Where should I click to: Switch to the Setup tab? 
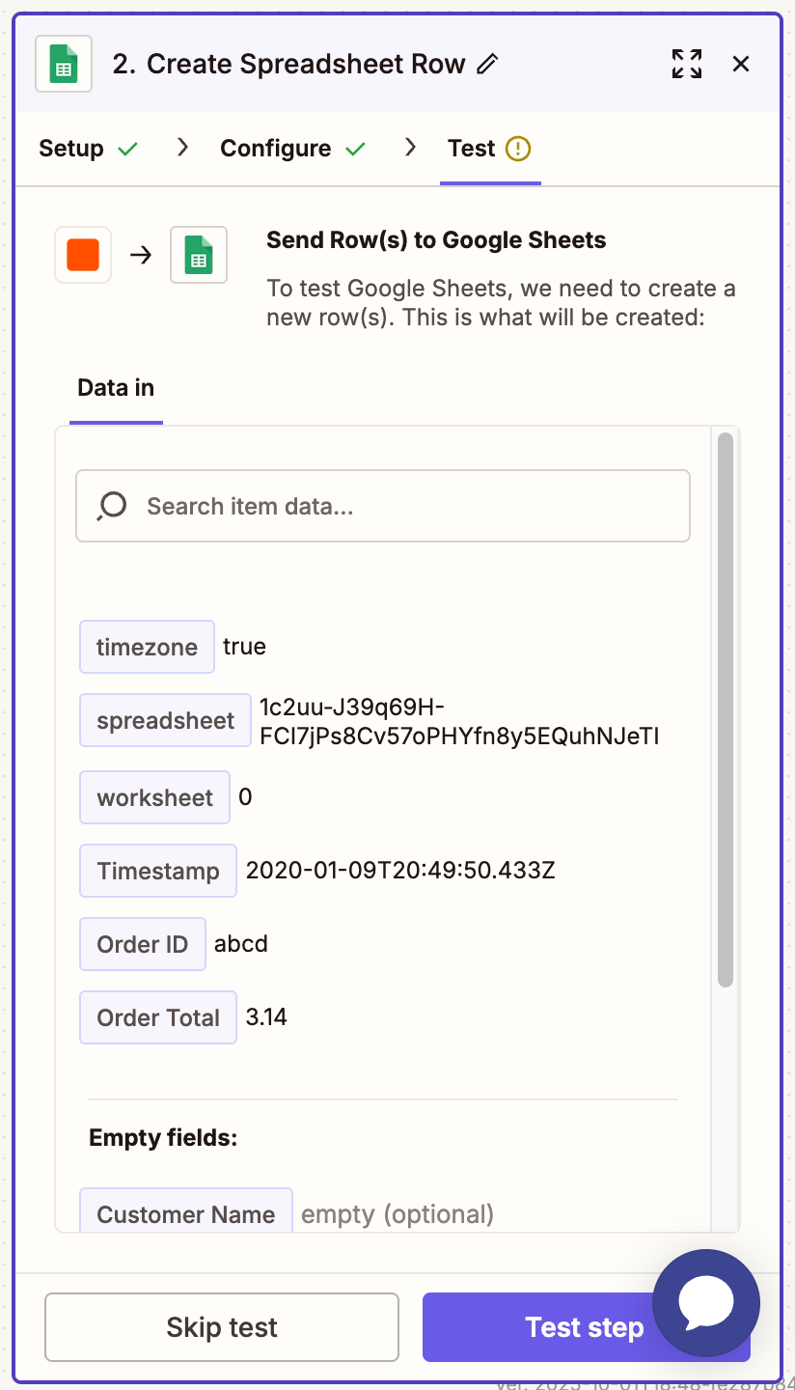coord(71,149)
